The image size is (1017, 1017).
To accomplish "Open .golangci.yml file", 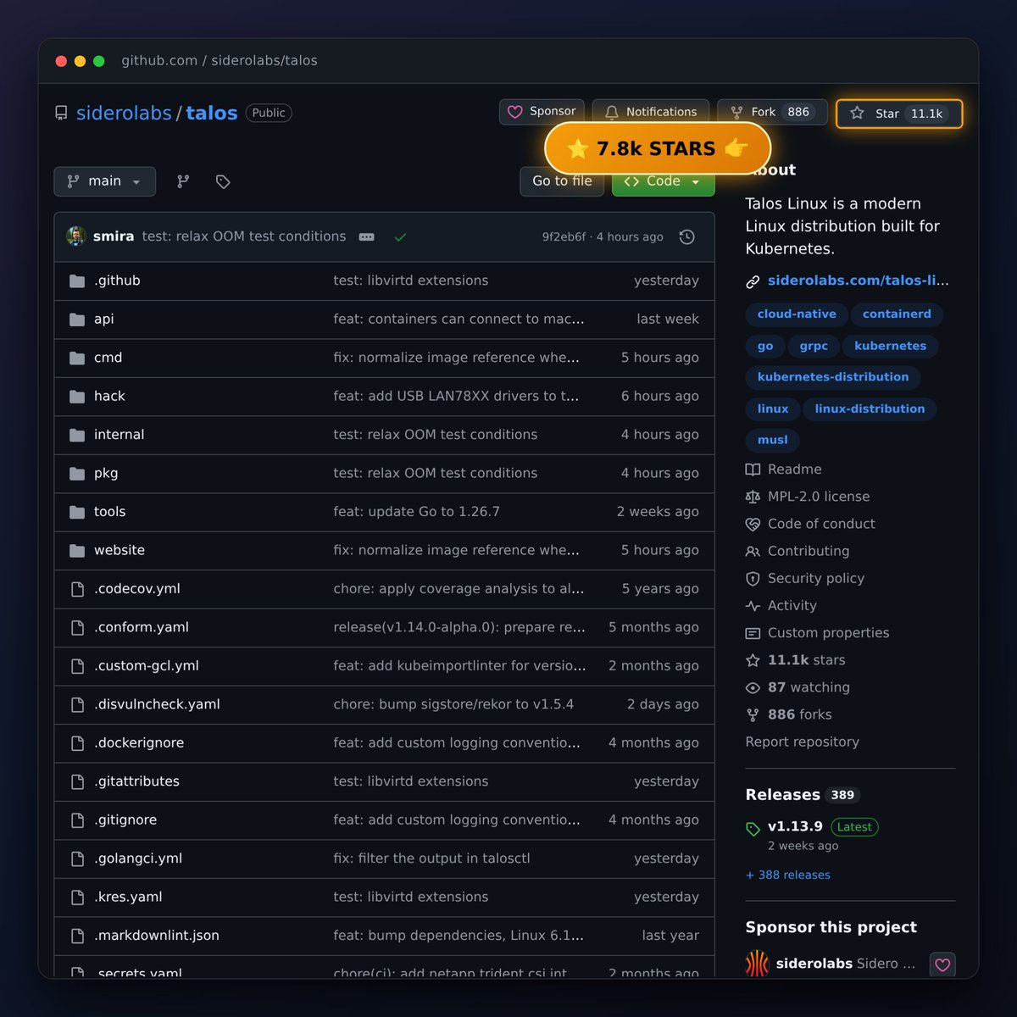I will point(138,859).
